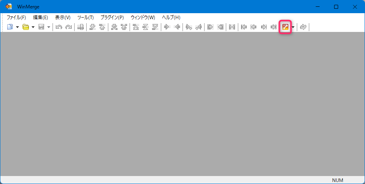Click right arrow icon with thick right bar

tap(273, 27)
